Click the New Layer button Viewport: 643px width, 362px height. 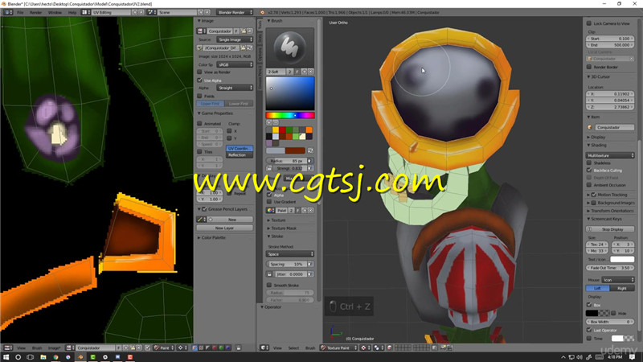click(x=225, y=228)
